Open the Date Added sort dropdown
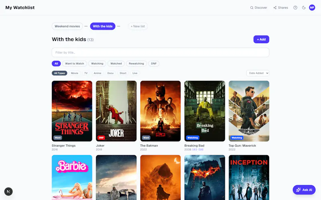The image size is (321, 200). coord(258,73)
